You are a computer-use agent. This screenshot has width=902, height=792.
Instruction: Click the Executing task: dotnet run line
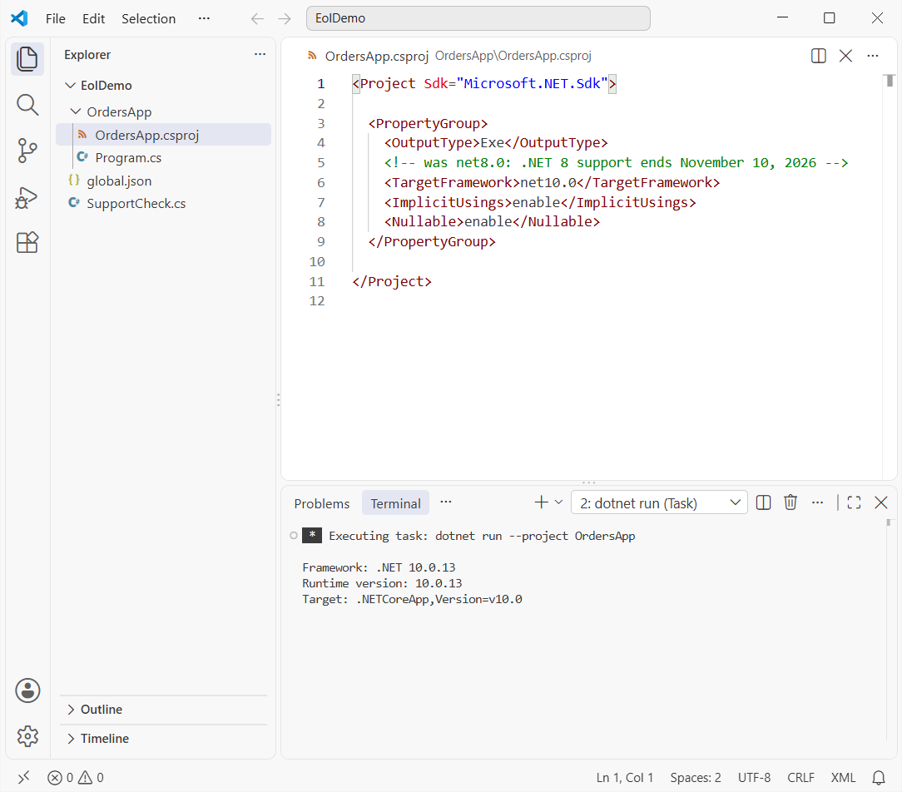(482, 536)
